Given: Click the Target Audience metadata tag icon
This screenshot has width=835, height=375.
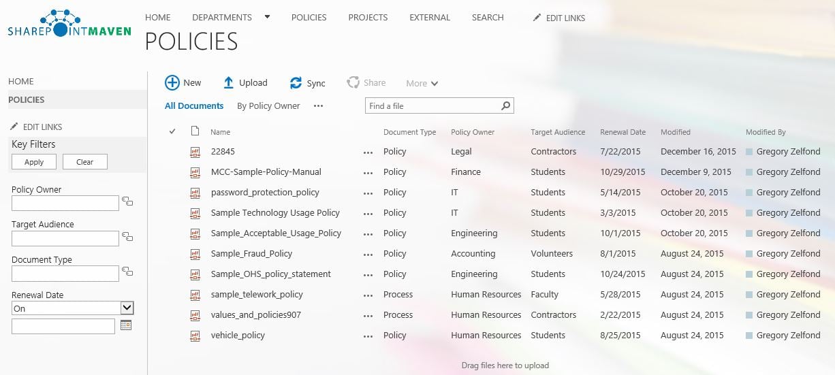Looking at the screenshot, I should coord(127,238).
